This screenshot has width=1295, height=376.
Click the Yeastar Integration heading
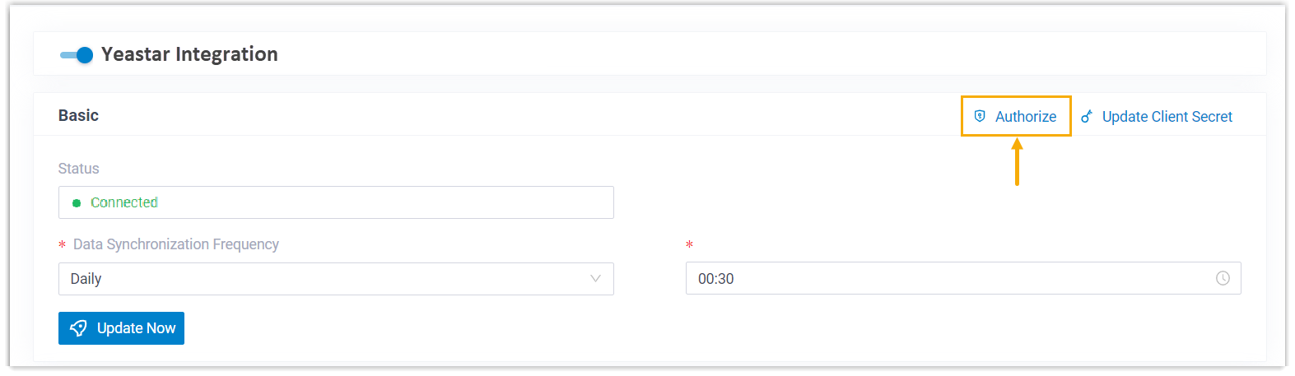[x=189, y=54]
